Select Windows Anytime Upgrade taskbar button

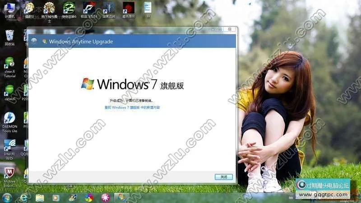121,198
